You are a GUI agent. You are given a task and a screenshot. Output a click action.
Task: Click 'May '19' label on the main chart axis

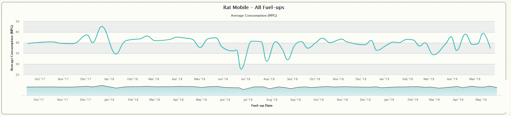[x=475, y=79]
